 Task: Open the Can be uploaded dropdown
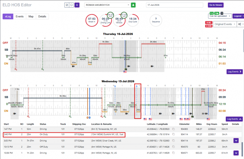click(220, 16)
